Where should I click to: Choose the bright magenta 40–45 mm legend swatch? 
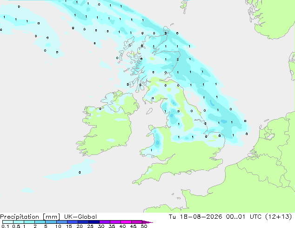(126, 222)
